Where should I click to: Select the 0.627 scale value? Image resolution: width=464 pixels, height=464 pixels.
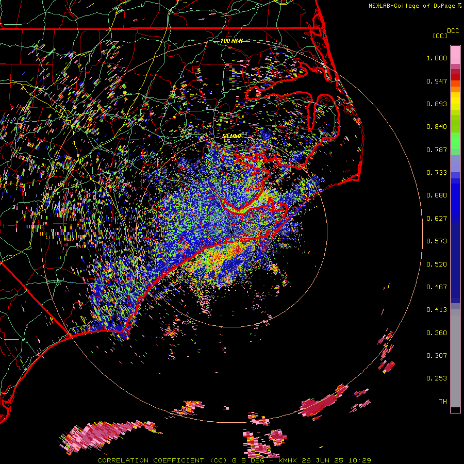pyautogui.click(x=437, y=219)
